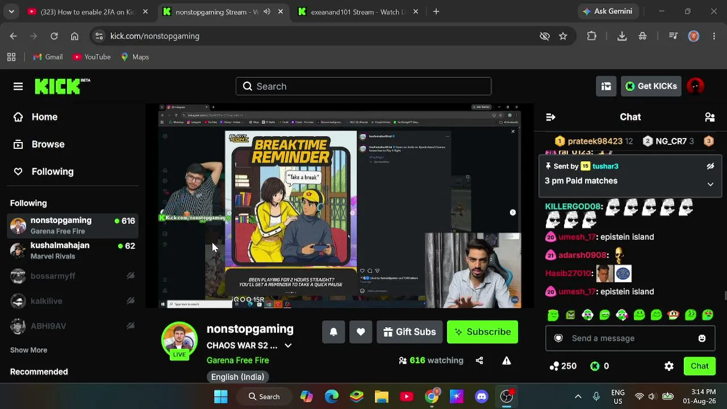Open Microsoft Edge from the taskbar
Viewport: 727px width, 409px height.
point(332,397)
